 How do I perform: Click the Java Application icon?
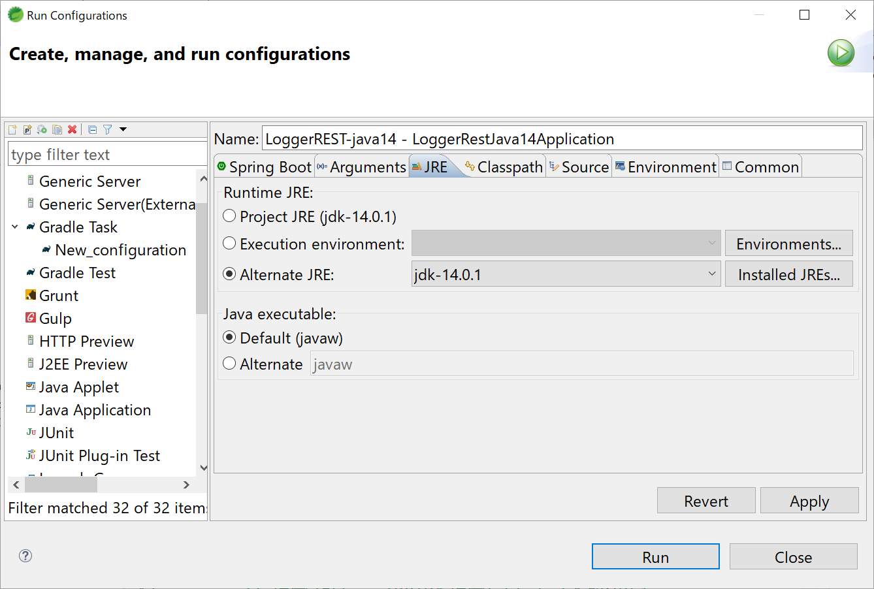tap(31, 409)
